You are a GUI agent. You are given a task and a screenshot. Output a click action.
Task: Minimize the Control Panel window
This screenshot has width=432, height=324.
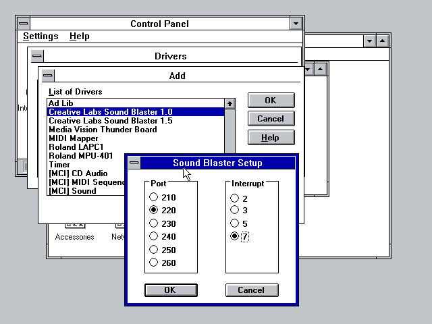click(296, 24)
